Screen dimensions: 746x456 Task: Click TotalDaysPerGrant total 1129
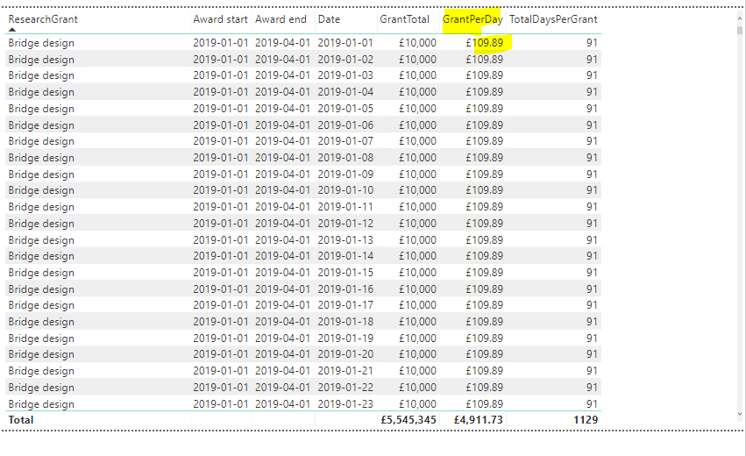point(586,420)
